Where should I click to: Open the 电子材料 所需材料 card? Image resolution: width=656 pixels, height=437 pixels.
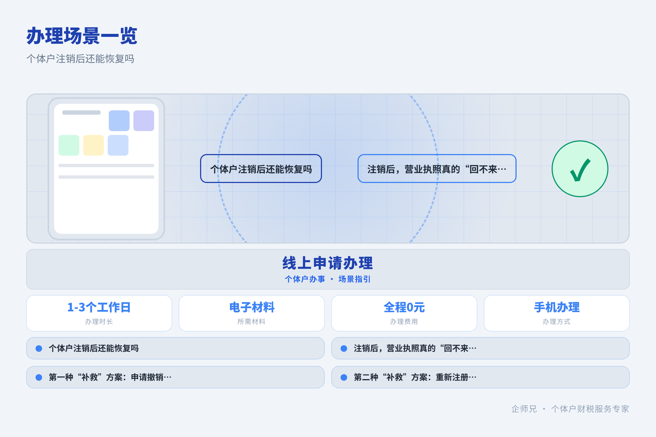[x=251, y=313]
